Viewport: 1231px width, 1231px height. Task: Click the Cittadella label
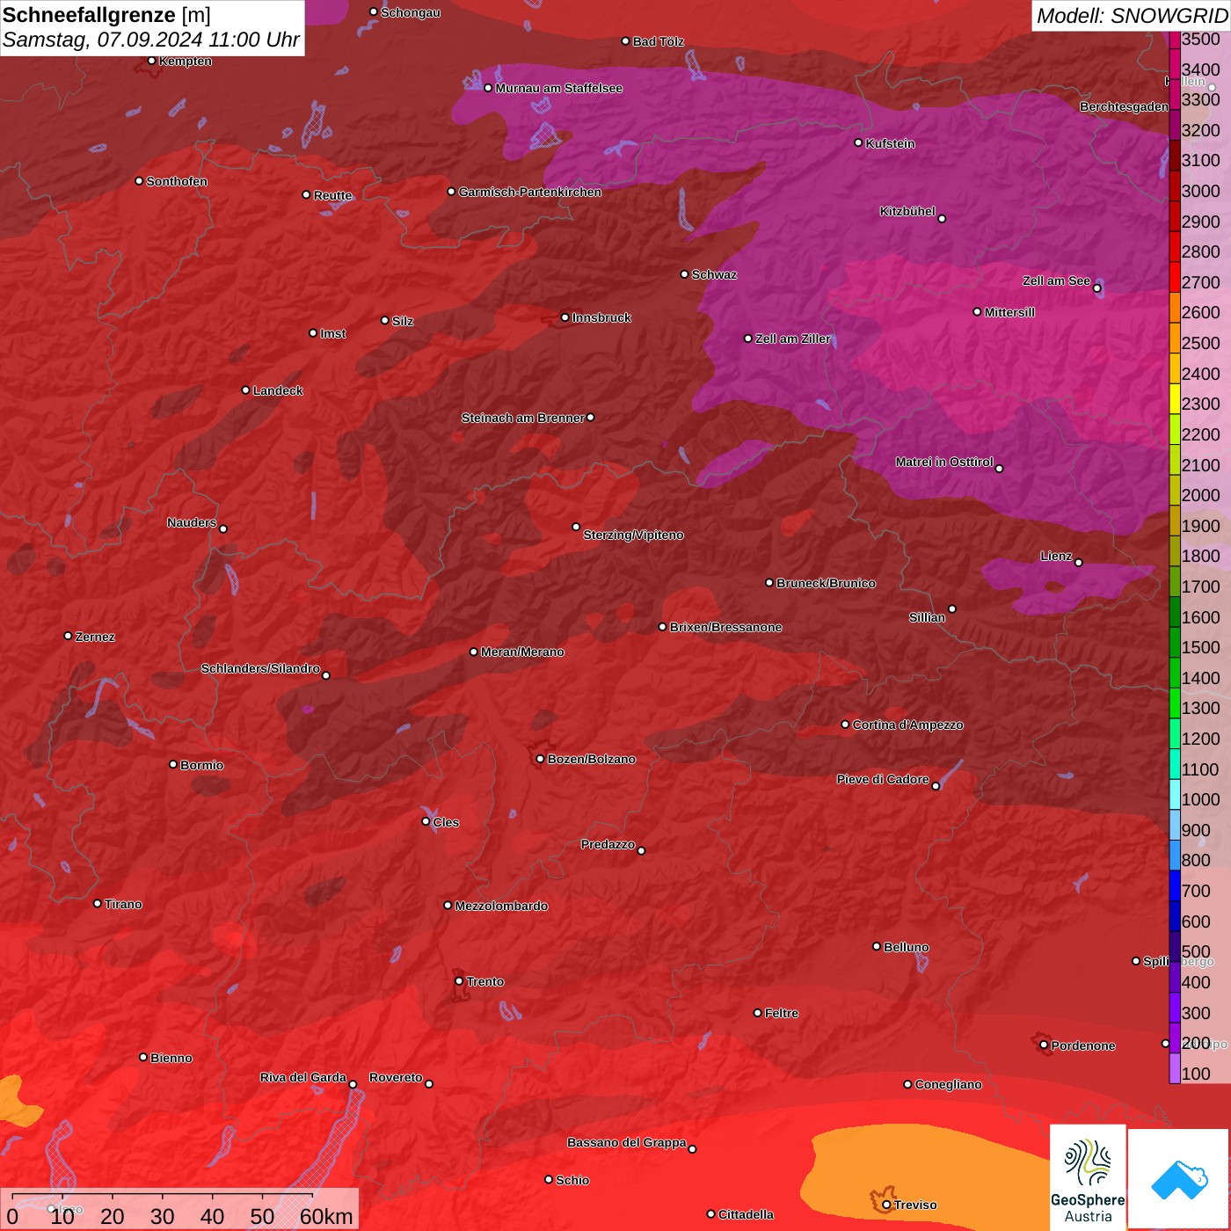pyautogui.click(x=746, y=1214)
